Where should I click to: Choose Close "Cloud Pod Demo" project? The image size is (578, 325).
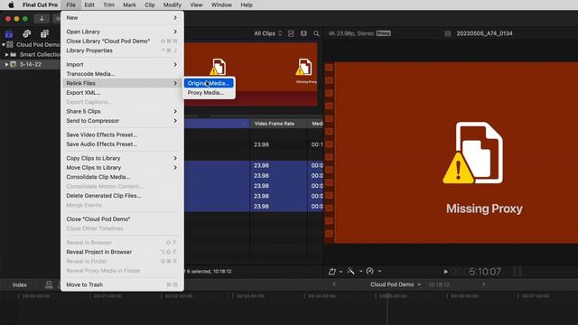click(x=122, y=218)
